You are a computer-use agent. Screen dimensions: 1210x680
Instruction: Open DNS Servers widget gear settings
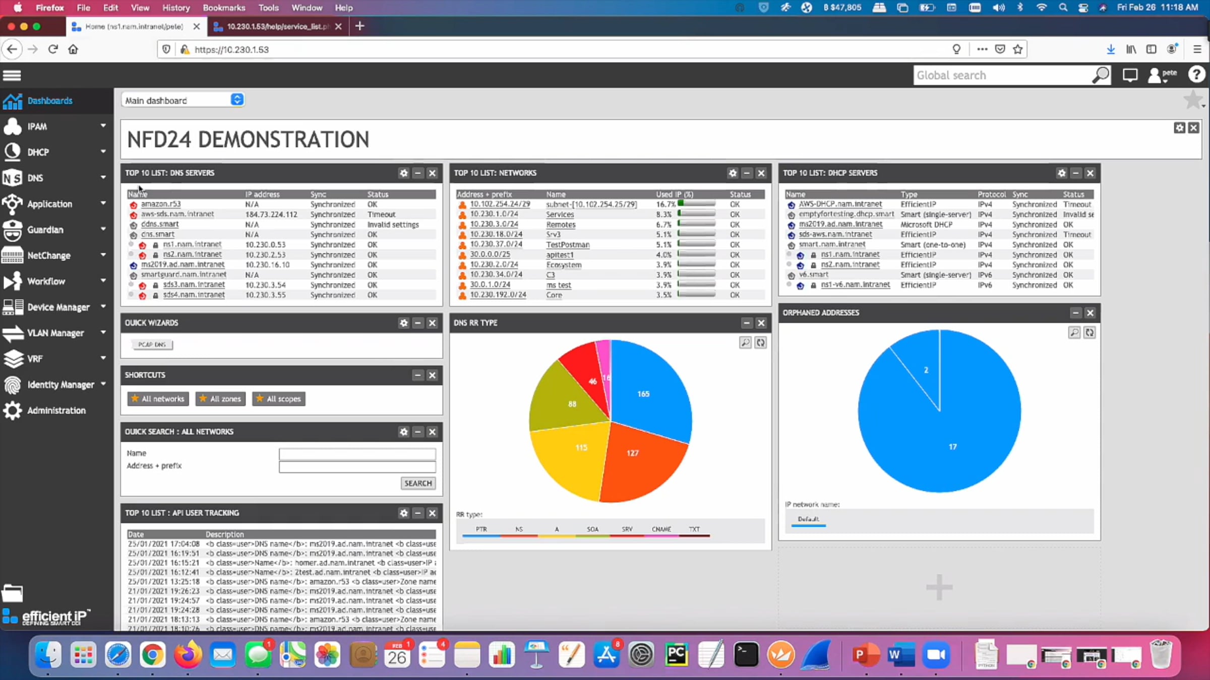[x=403, y=173]
